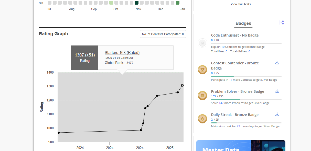311x151 pixels.
Task: Click the Daily Streak - Bronze Badge title
Action: click(x=235, y=115)
